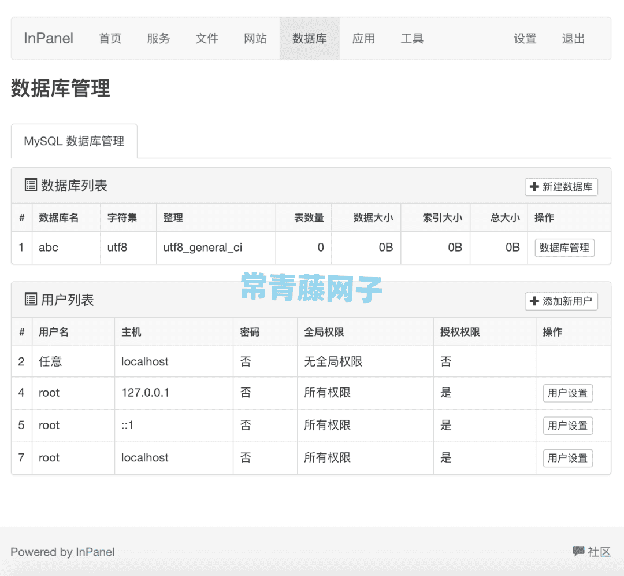Screen dimensions: 624x576
Task: Click 添加新用户 to add a user
Action: [561, 301]
